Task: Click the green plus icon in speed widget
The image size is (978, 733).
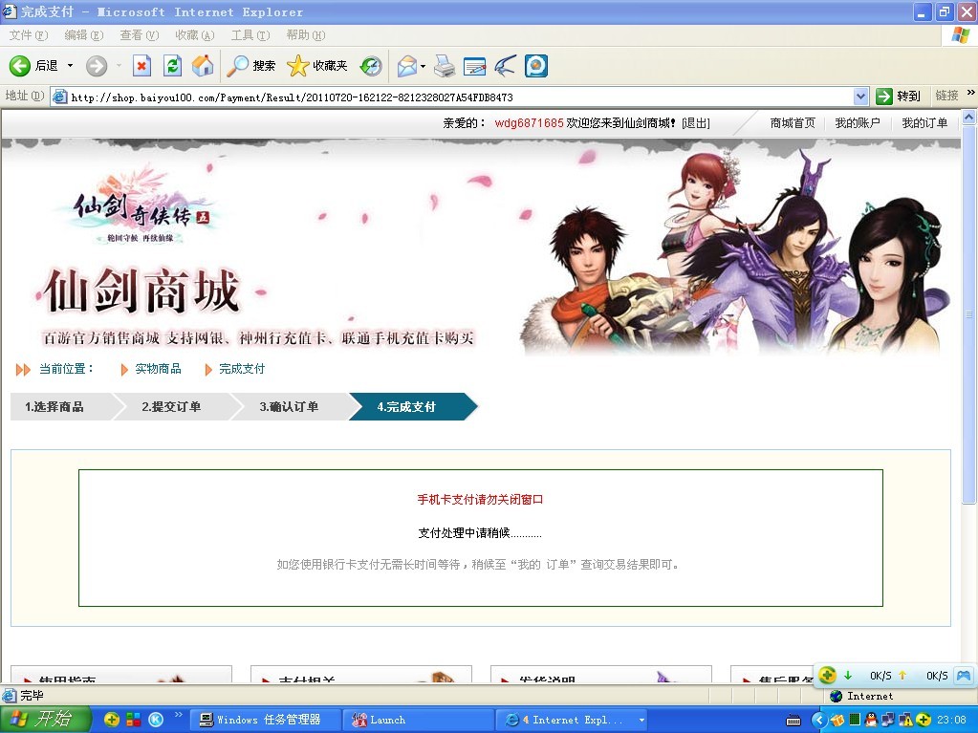Action: coord(828,675)
